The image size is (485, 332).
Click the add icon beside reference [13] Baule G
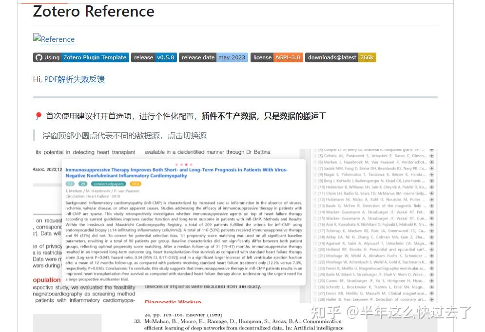click(432, 205)
